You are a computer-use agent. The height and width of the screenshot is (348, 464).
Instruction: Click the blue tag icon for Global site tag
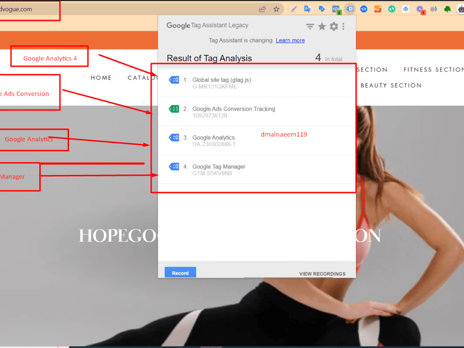(x=174, y=80)
